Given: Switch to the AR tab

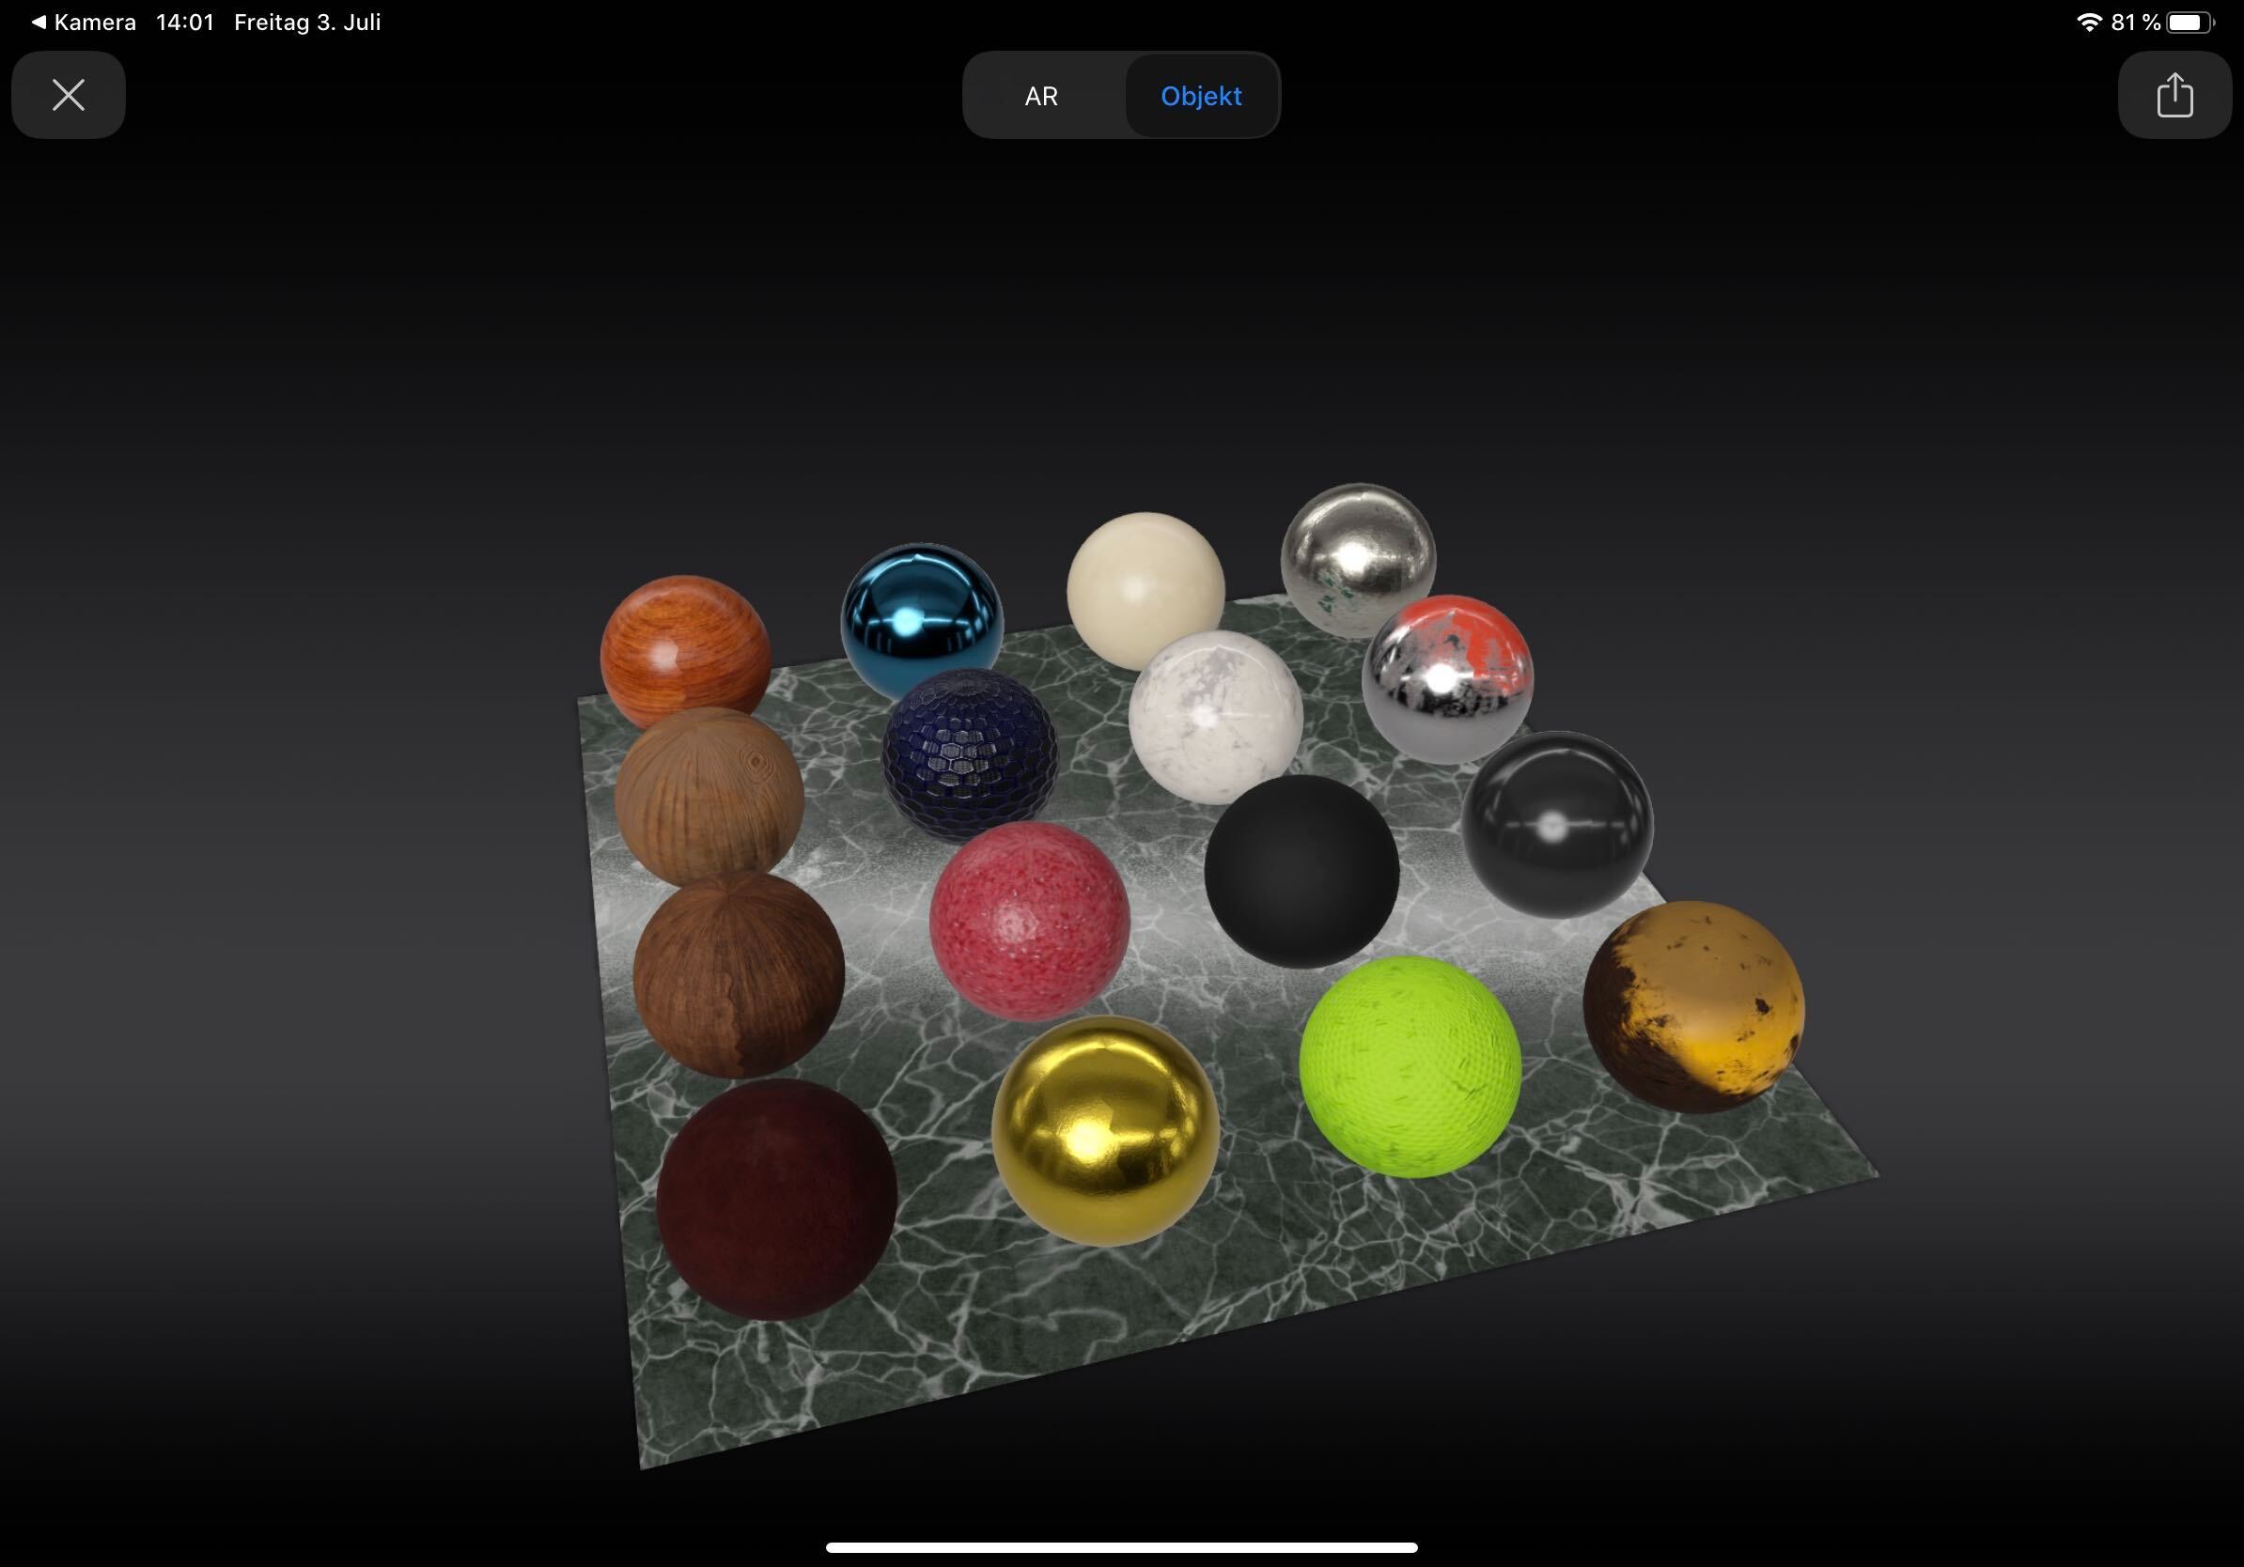Looking at the screenshot, I should (1041, 95).
